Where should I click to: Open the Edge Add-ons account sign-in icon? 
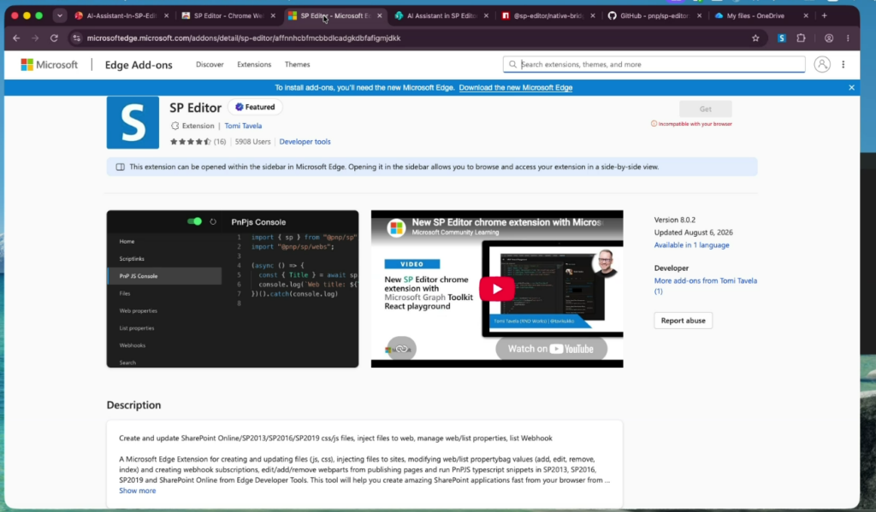pyautogui.click(x=822, y=64)
